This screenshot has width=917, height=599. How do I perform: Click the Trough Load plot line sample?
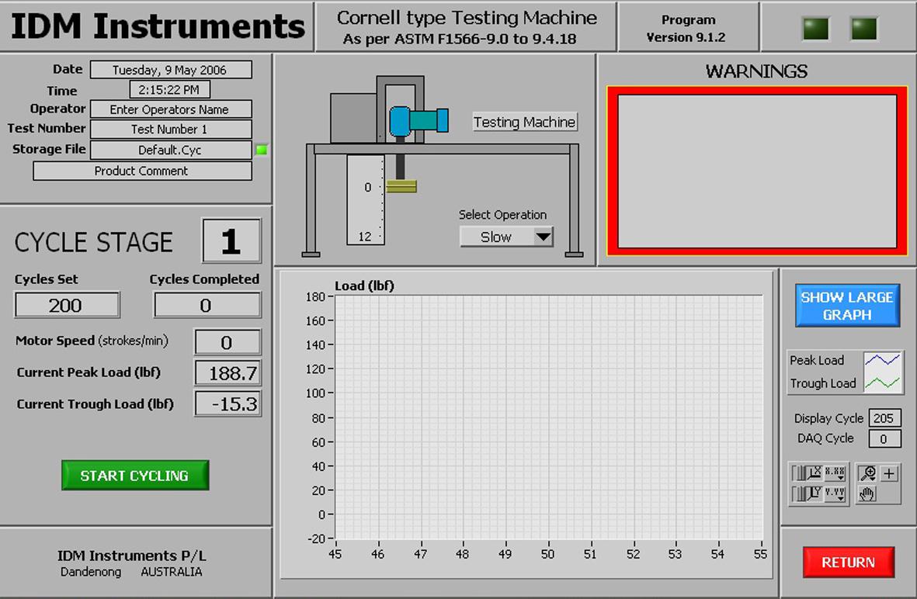point(883,383)
